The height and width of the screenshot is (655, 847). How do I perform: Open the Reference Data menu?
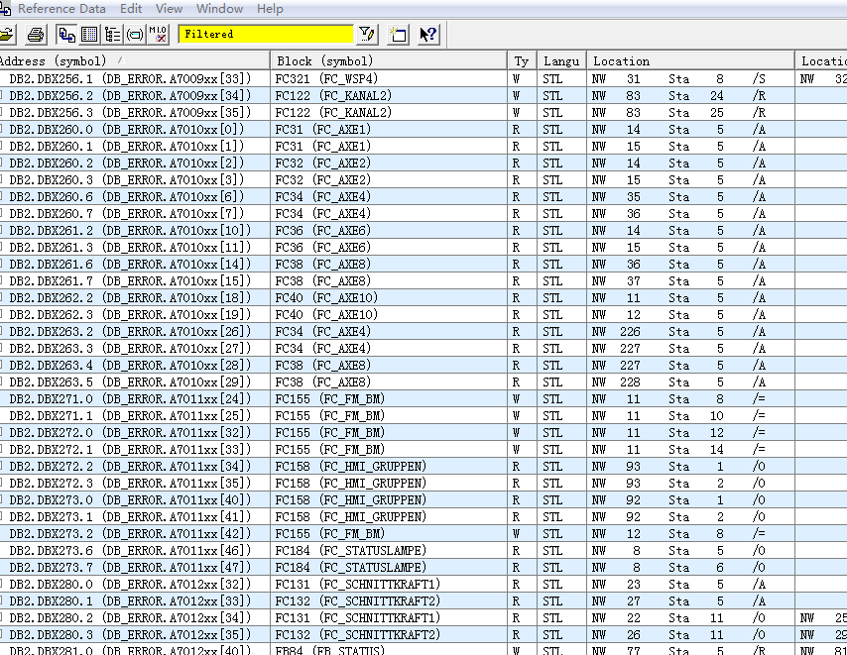(61, 9)
